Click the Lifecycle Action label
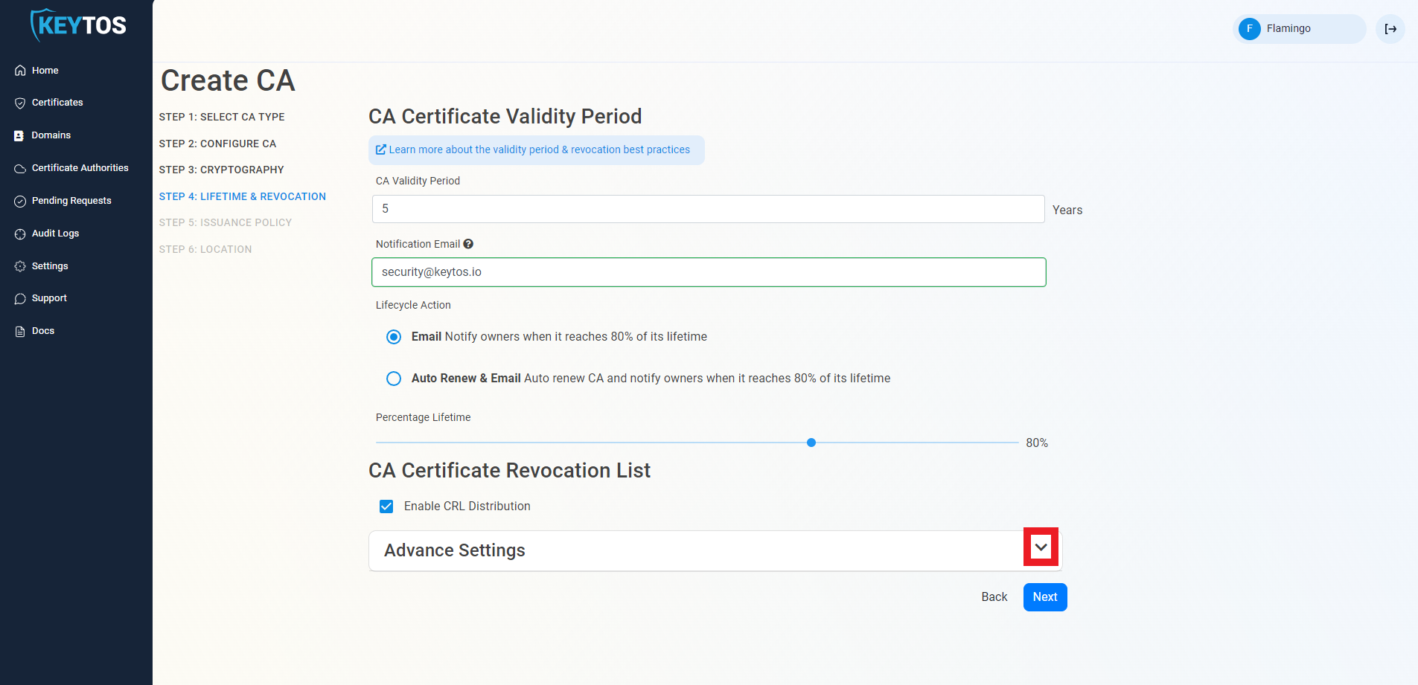 pyautogui.click(x=413, y=305)
